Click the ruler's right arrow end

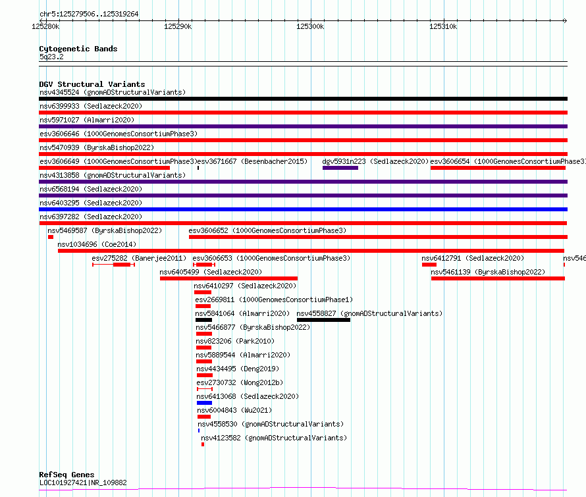coord(565,21)
